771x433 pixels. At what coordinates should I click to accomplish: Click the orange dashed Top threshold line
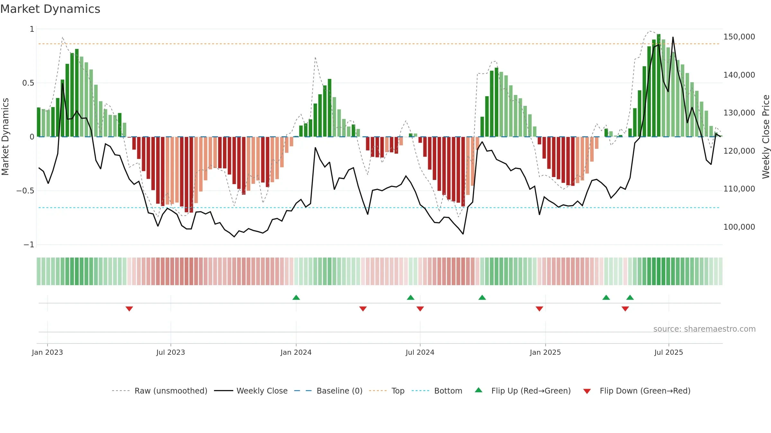tap(379, 44)
